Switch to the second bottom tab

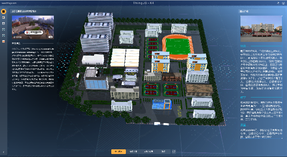tap(133, 152)
